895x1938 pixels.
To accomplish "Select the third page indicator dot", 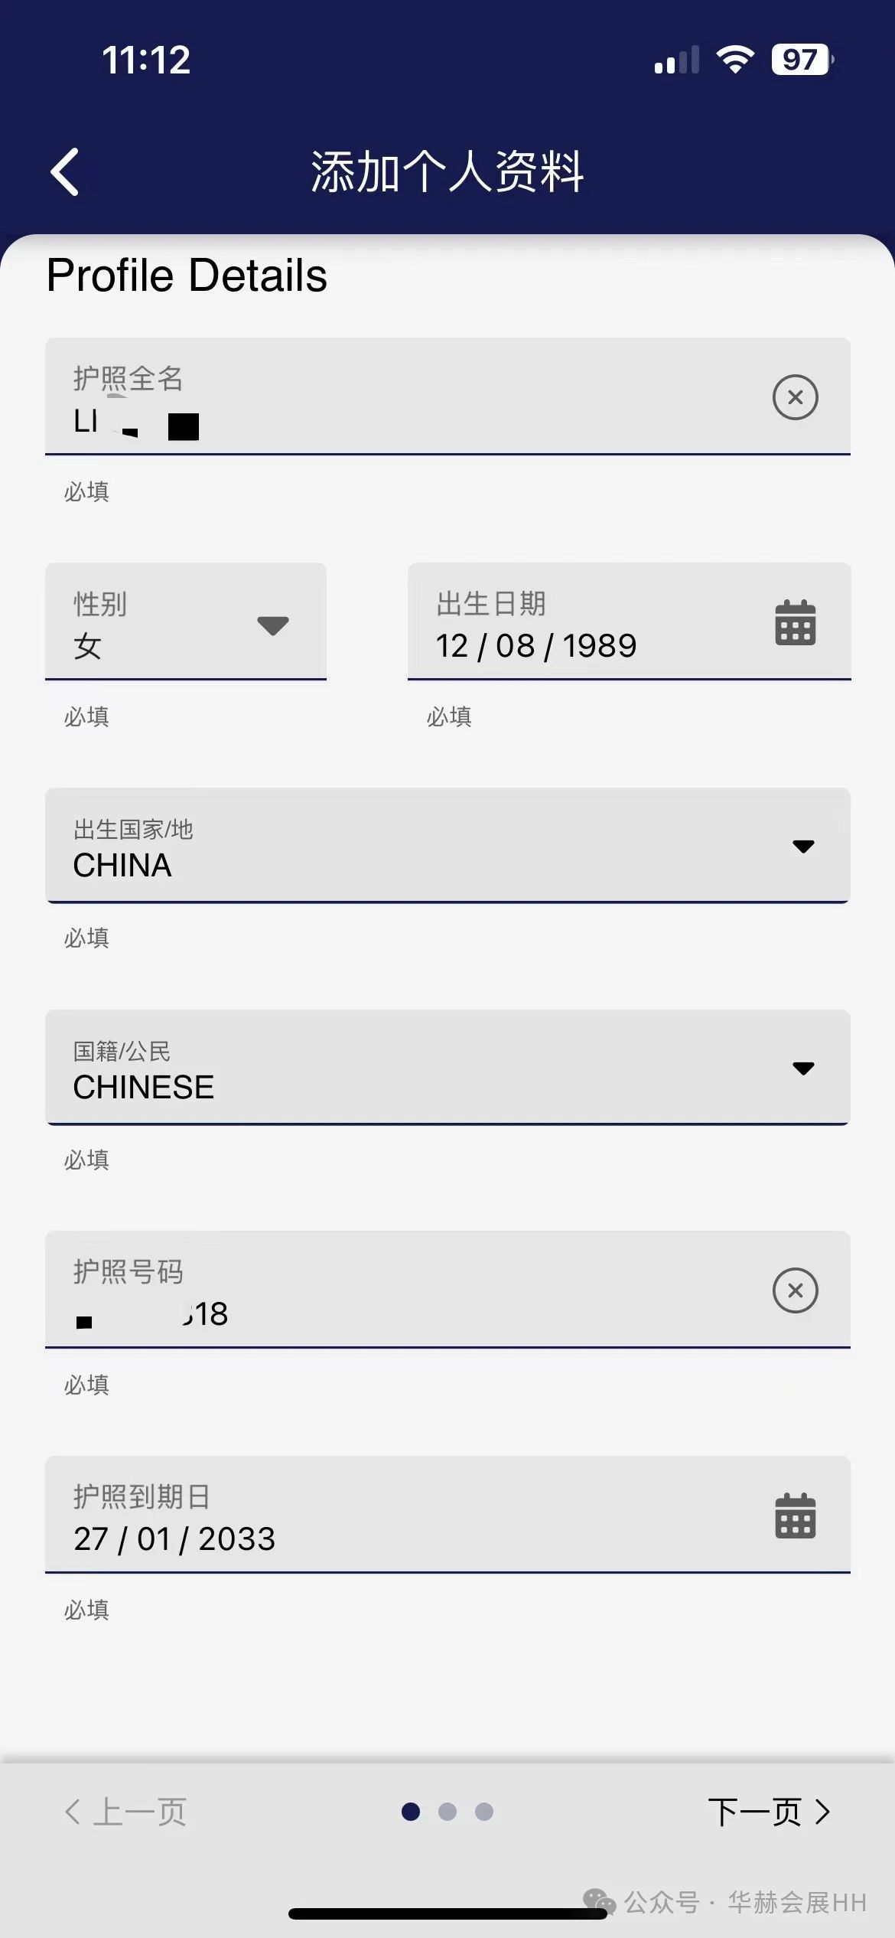I will (x=484, y=1812).
